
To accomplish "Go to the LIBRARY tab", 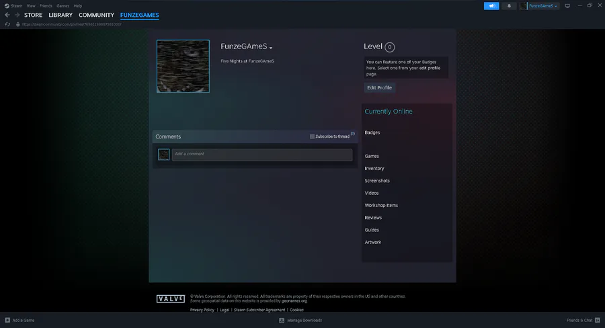I will (x=61, y=15).
